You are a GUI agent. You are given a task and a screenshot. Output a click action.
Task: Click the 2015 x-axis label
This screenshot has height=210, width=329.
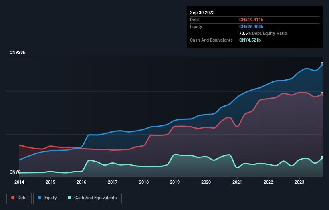pyautogui.click(x=50, y=182)
